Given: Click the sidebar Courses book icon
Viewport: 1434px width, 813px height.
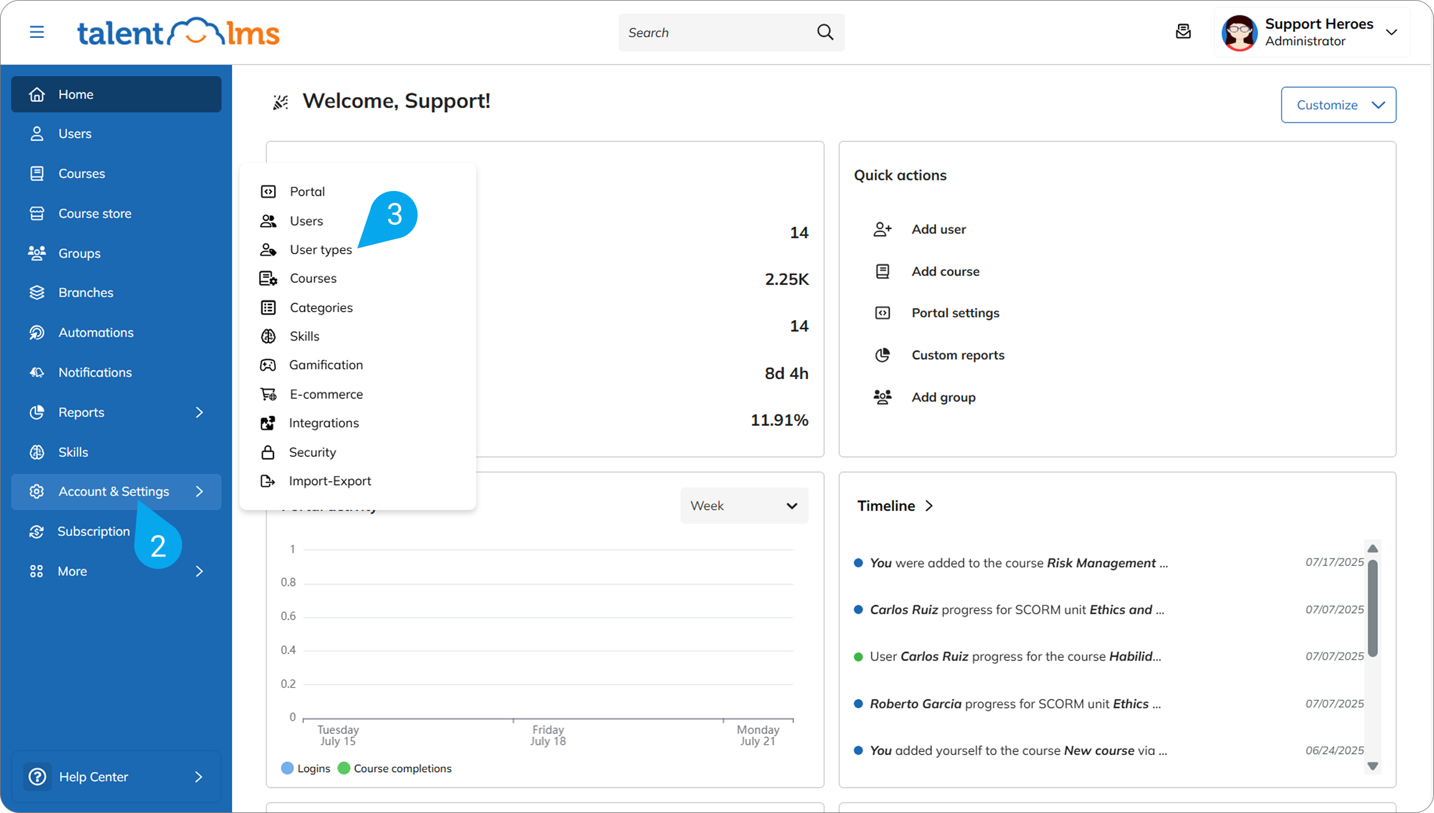Looking at the screenshot, I should coord(37,173).
